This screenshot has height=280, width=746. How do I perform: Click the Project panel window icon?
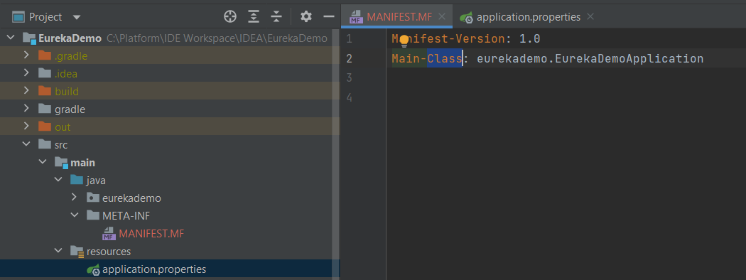click(18, 17)
